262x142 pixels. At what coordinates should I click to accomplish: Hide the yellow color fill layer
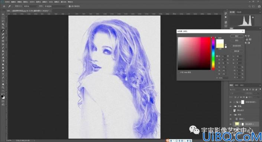[x=231, y=124]
